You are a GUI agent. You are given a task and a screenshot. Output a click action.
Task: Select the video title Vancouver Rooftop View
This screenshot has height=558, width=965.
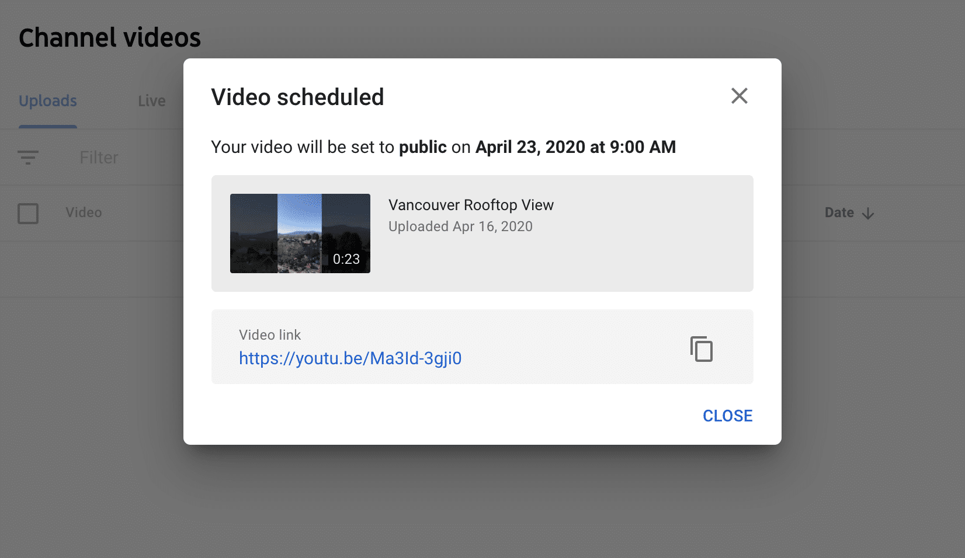click(x=470, y=205)
